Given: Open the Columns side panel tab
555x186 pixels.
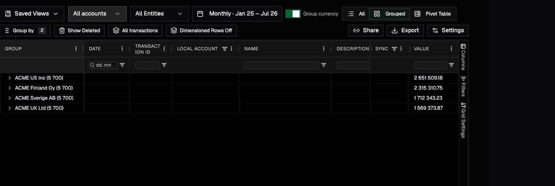Looking at the screenshot, I should (x=463, y=57).
